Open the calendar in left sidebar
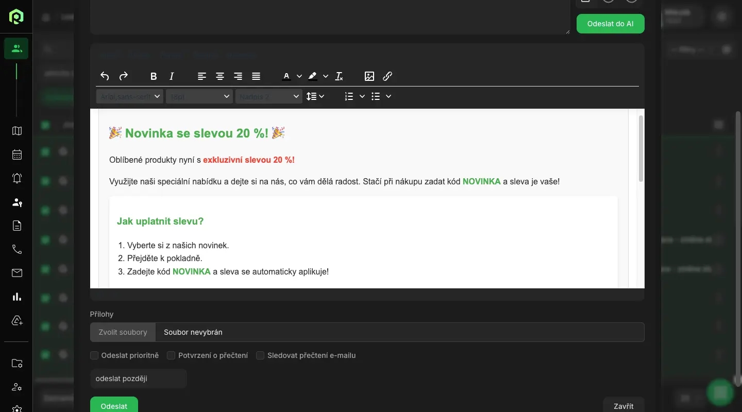This screenshot has height=412, width=742. point(17,154)
